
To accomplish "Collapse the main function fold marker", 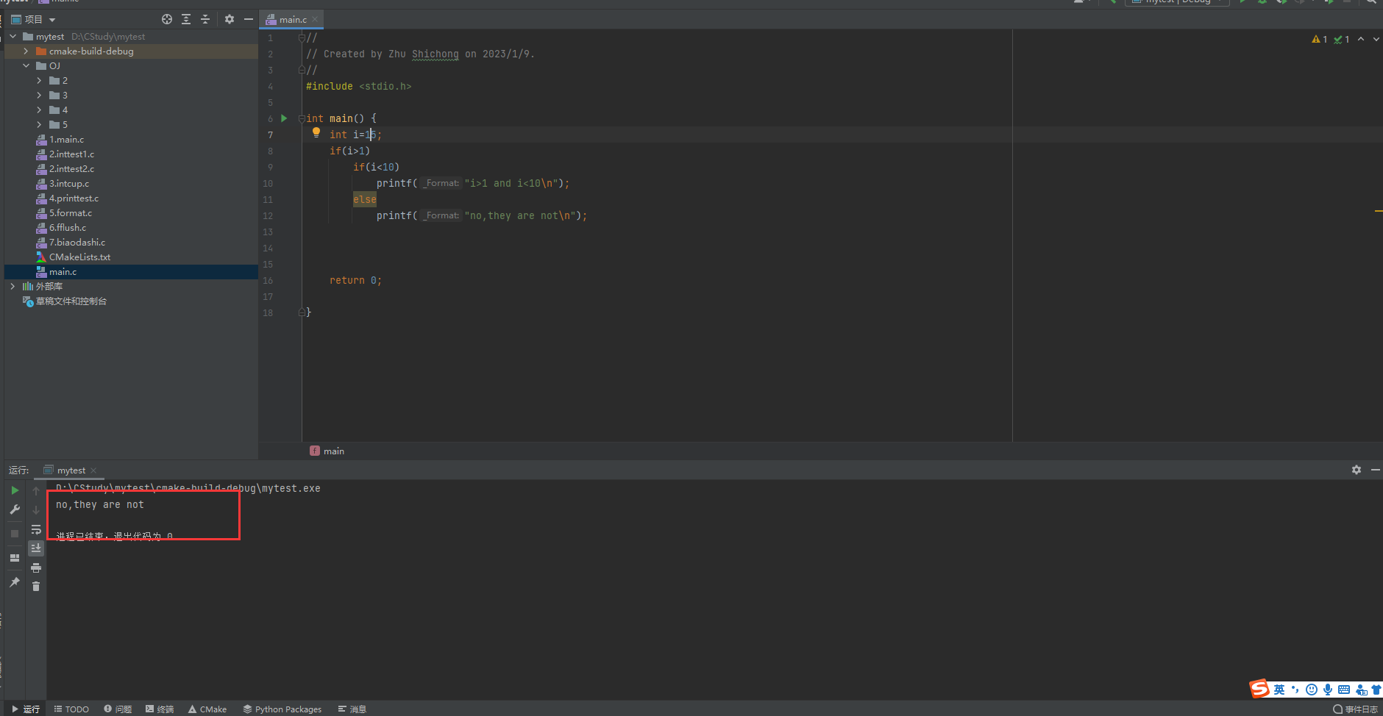I will pos(302,118).
